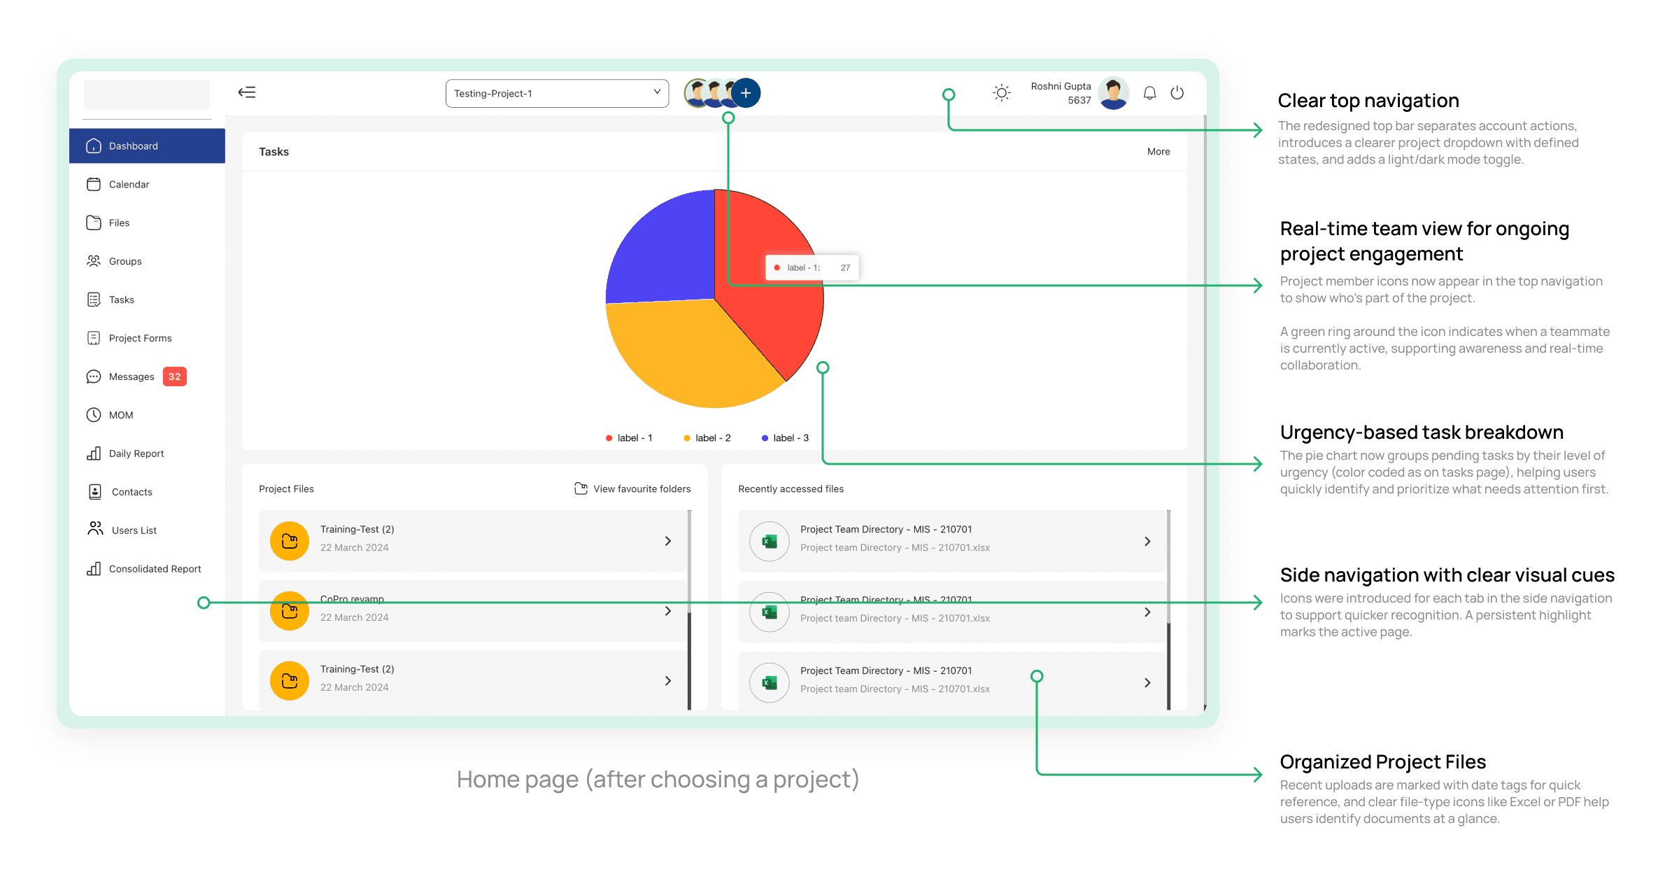Open the Testing-Project-1 project dropdown

[557, 93]
